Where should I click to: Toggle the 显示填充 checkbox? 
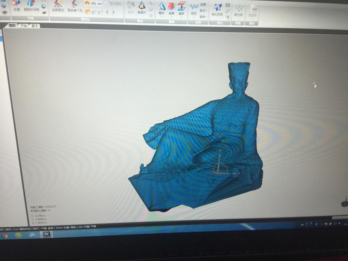[x=106, y=4]
